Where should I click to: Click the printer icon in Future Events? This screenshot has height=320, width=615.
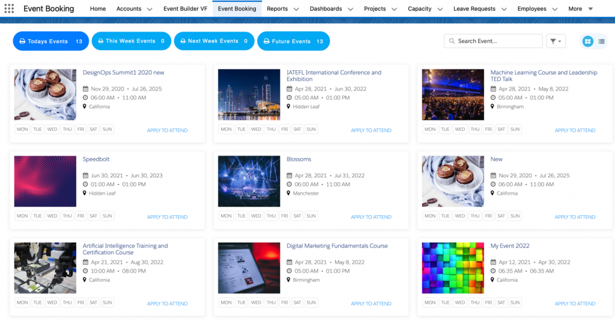[x=267, y=41]
